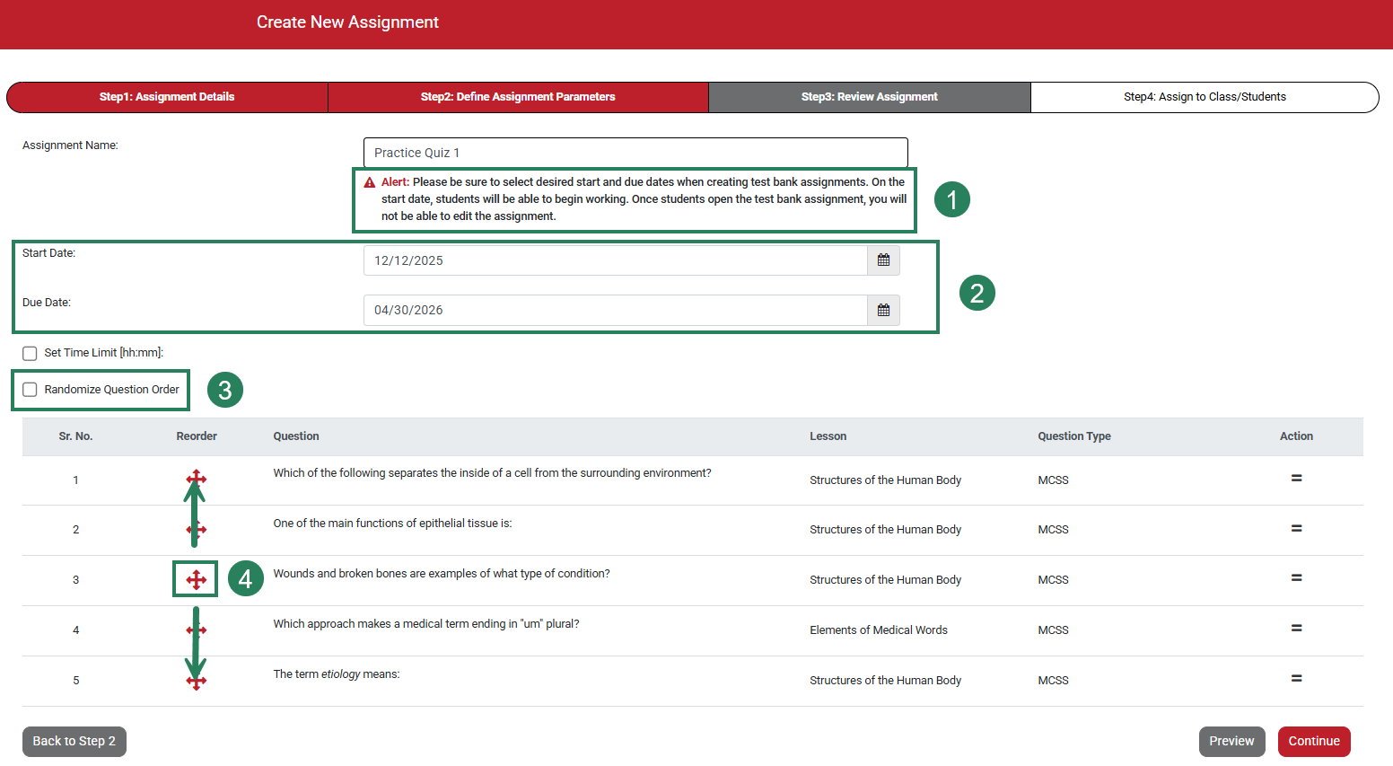Image resolution: width=1393 pixels, height=766 pixels.
Task: Click the Assignment Name input field
Action: pyautogui.click(x=635, y=153)
